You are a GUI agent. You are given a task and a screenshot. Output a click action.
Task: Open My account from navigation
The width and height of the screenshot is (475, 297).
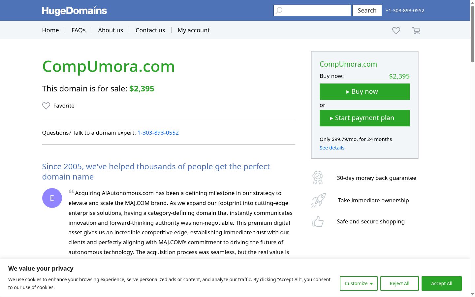point(194,30)
